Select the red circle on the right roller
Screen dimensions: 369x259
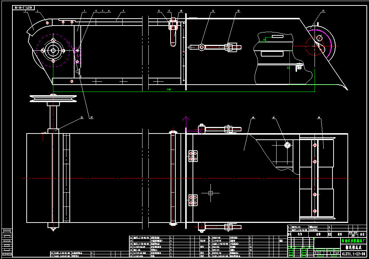(x=315, y=46)
